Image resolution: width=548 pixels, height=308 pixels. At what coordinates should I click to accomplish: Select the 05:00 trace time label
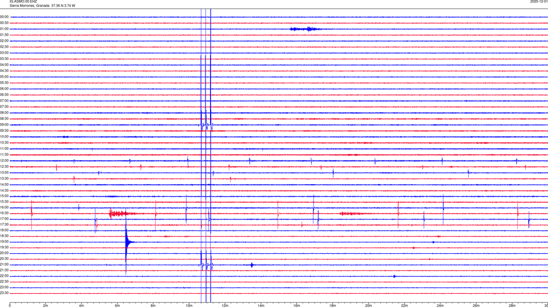(x=4, y=77)
